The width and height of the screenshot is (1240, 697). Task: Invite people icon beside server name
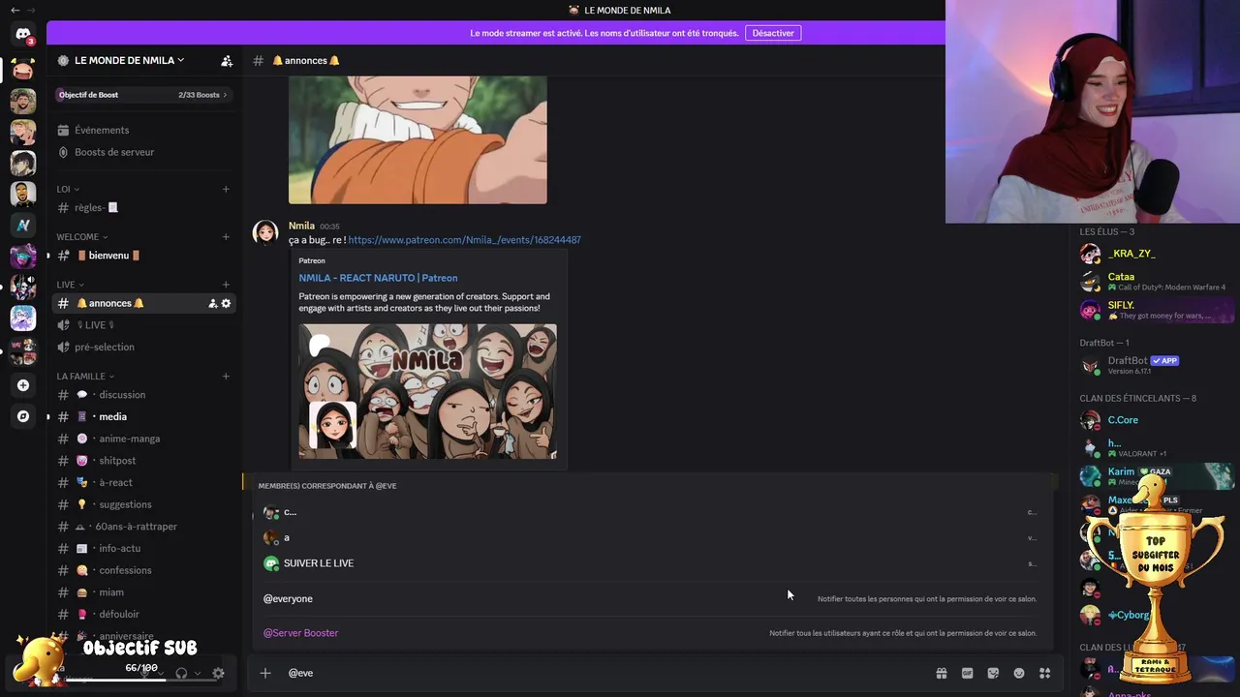[x=227, y=61]
